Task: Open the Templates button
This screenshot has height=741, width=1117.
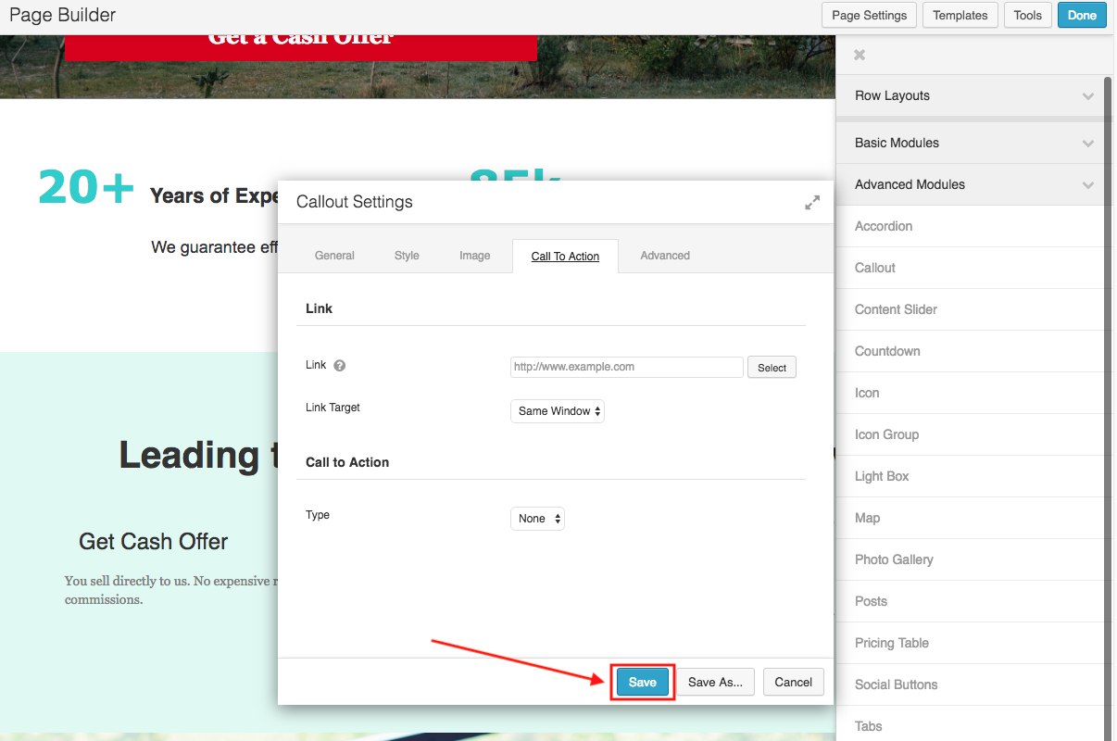Action: coord(960,15)
